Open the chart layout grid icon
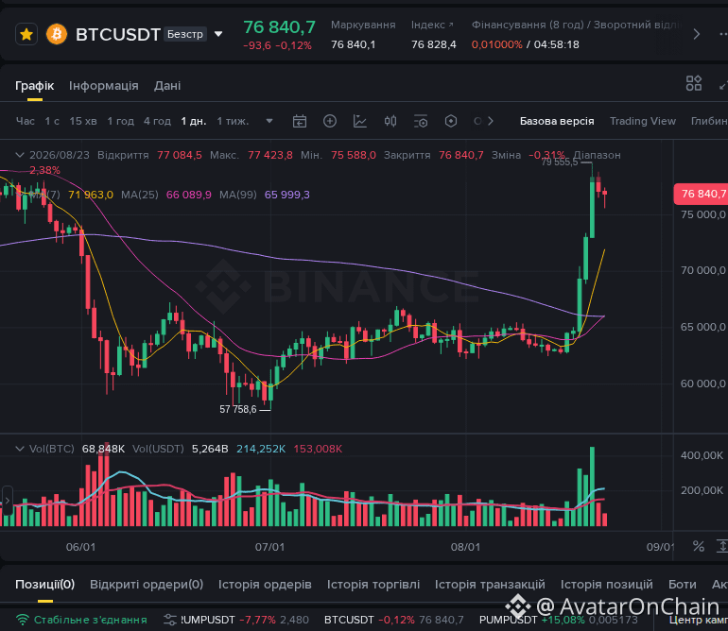Screen dimensions: 728x631 pyautogui.click(x=694, y=83)
